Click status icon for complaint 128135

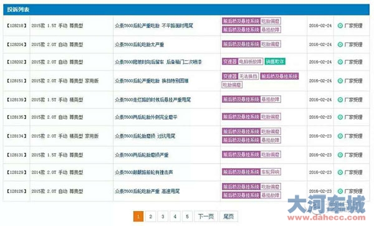click(x=340, y=117)
